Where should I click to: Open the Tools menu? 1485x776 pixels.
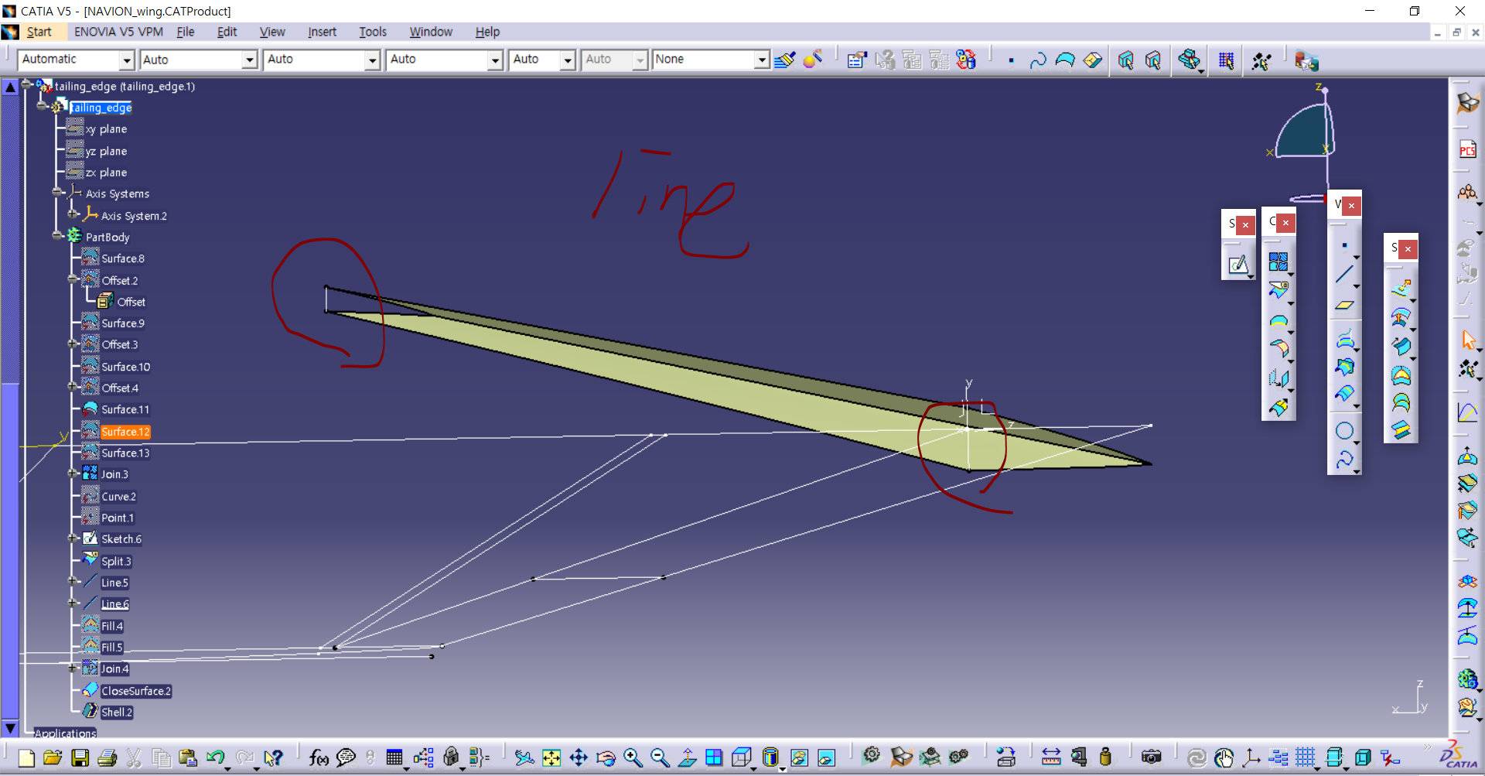pos(373,32)
